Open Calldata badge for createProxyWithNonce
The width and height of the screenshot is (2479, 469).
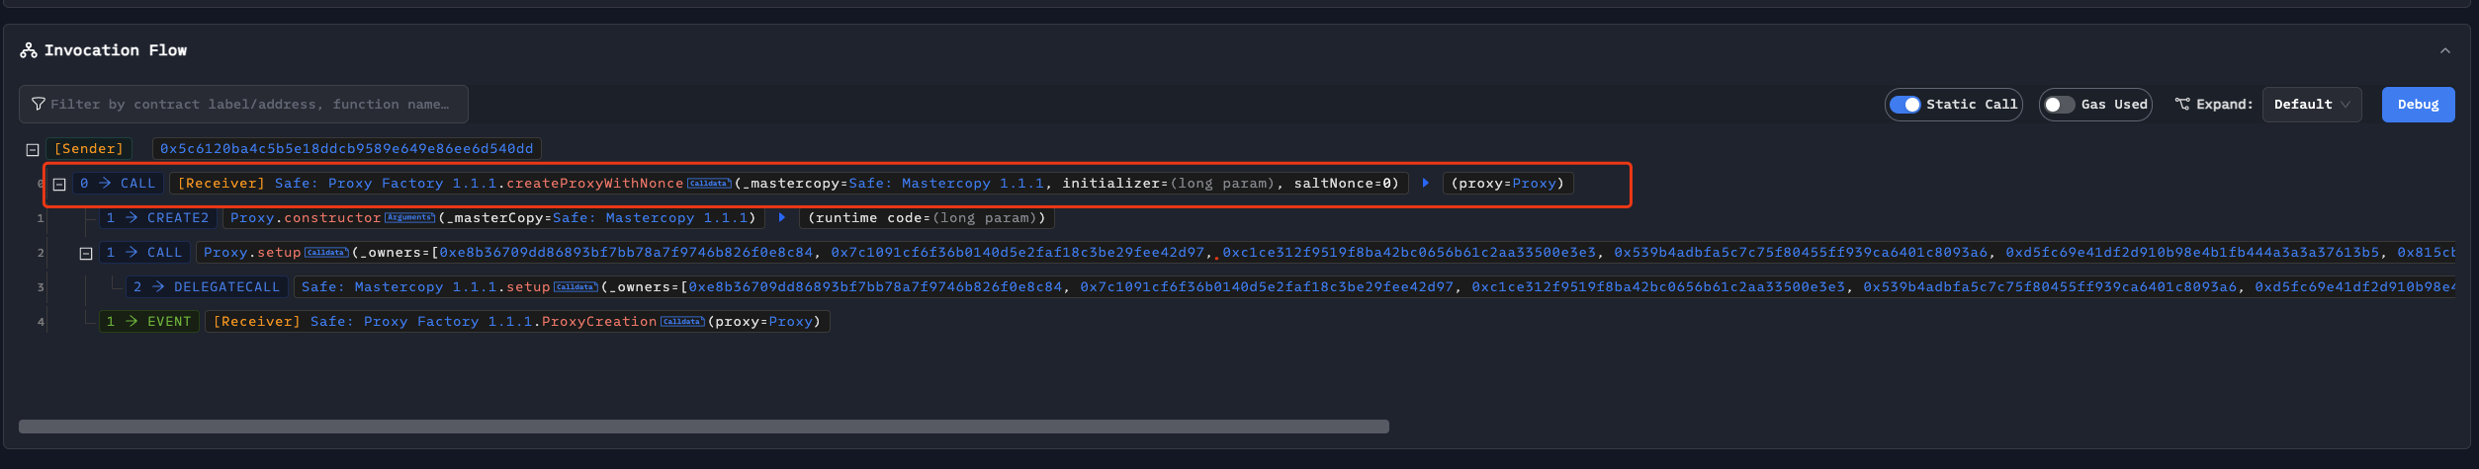[709, 184]
